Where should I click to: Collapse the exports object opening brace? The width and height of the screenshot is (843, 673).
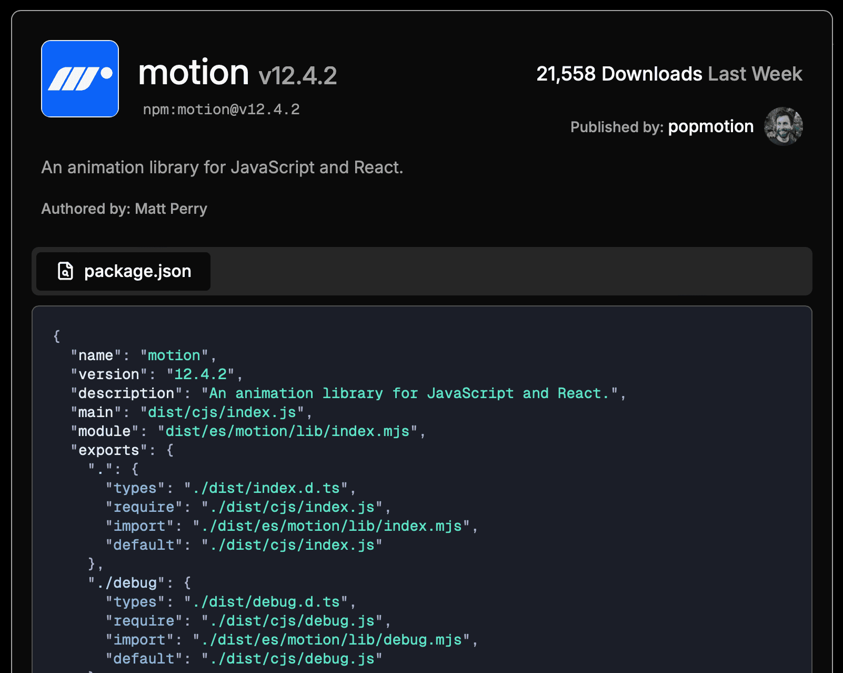click(169, 450)
